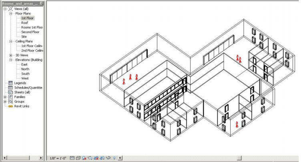Click the browser scrollbar right arrow
The image size is (301, 162).
[x=42, y=158]
